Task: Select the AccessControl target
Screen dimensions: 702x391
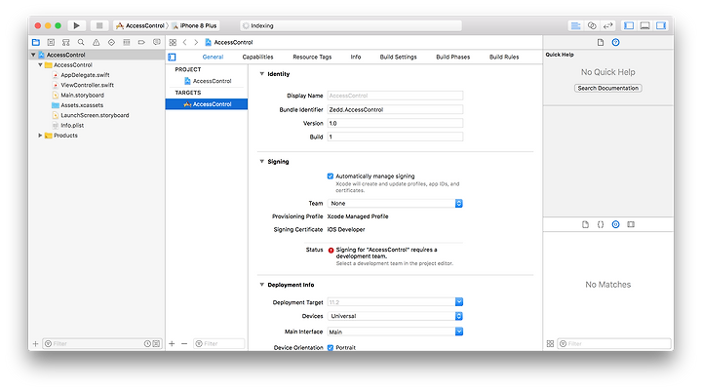Action: [x=207, y=104]
